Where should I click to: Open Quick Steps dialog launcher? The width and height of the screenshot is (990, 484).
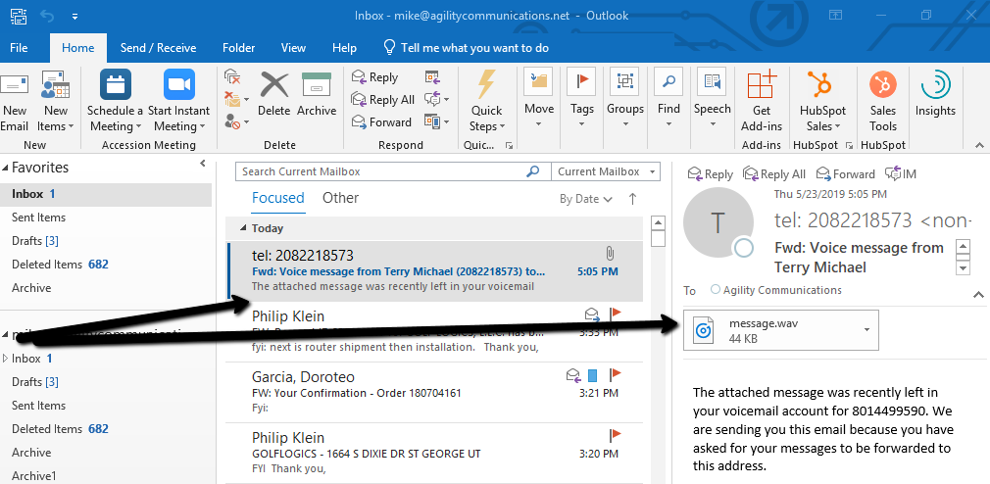pyautogui.click(x=509, y=146)
